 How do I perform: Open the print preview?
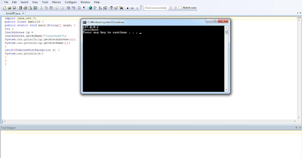coord(30,8)
